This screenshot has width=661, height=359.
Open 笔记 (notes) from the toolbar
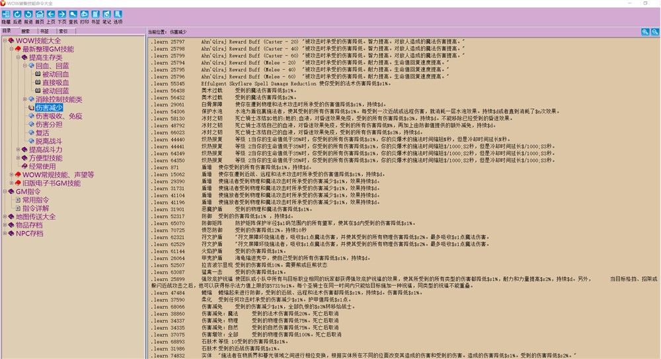click(x=106, y=14)
